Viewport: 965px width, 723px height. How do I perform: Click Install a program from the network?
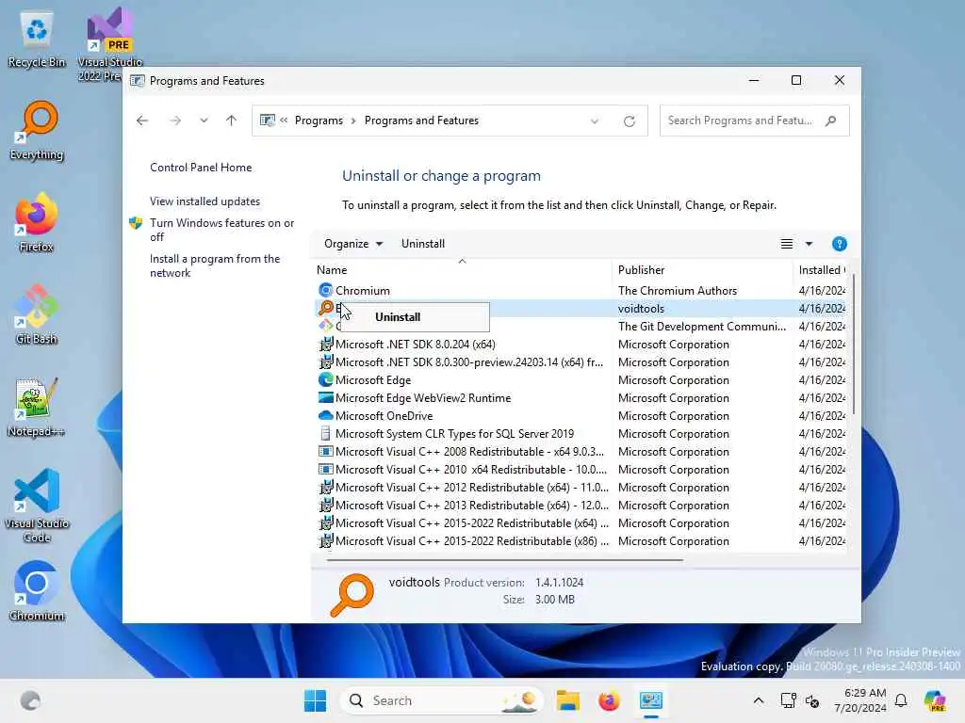tap(215, 265)
